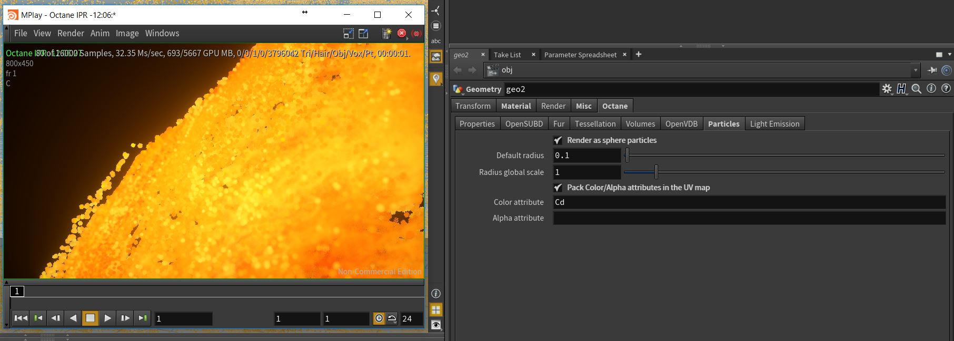Uncheck Render as sphere particles
Screen dimensions: 954x341
pos(558,140)
